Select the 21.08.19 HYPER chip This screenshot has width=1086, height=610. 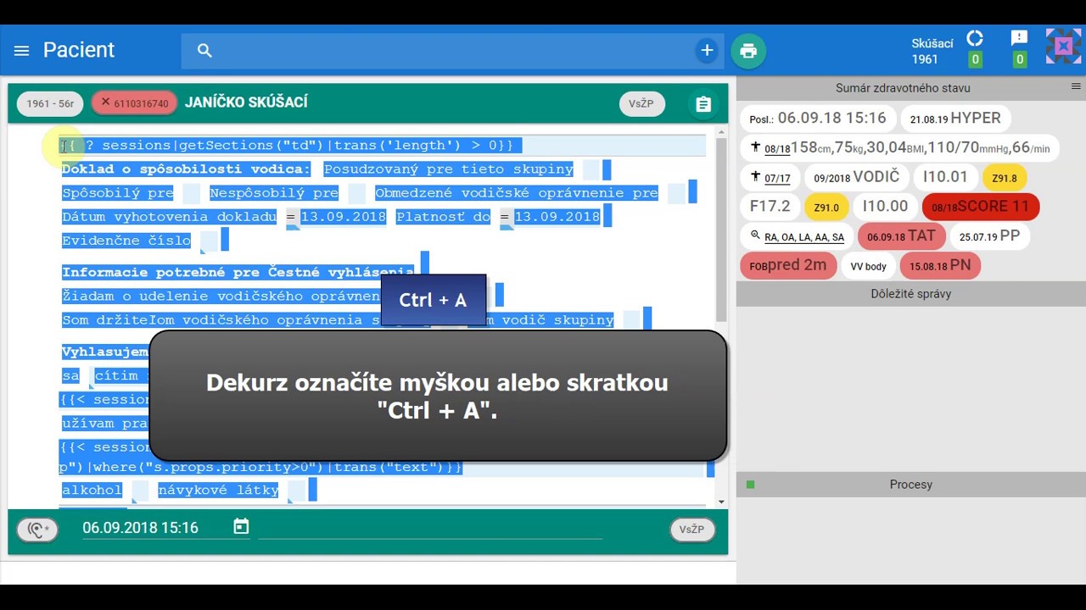tap(955, 119)
